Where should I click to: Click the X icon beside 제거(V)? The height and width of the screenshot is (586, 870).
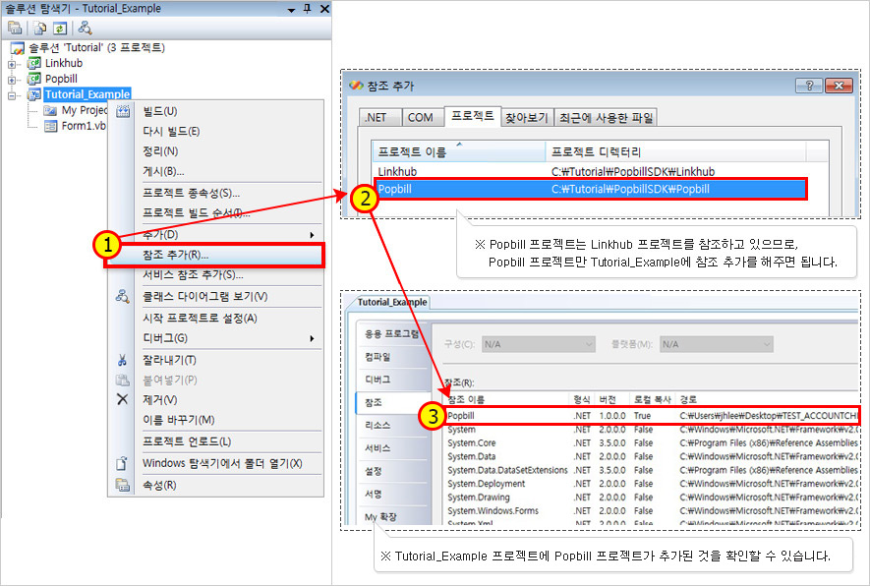(123, 399)
